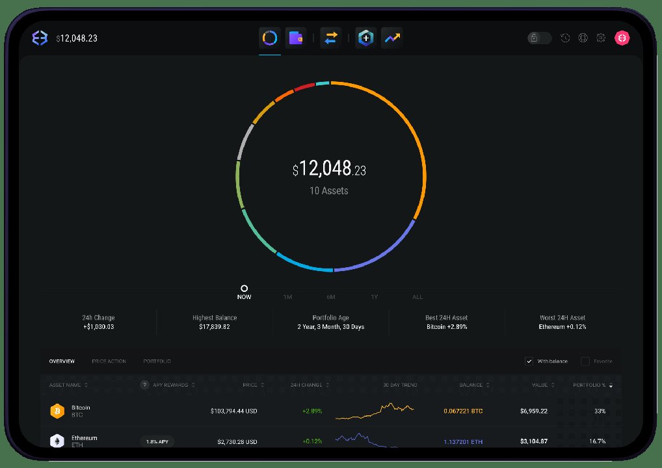662x468 pixels.
Task: Switch to the Portfolio table tab
Action: (x=157, y=361)
